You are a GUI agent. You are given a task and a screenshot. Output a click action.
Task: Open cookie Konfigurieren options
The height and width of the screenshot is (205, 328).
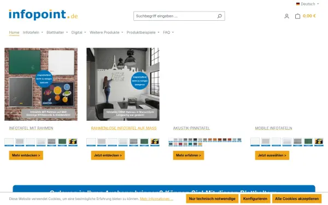tap(255, 199)
